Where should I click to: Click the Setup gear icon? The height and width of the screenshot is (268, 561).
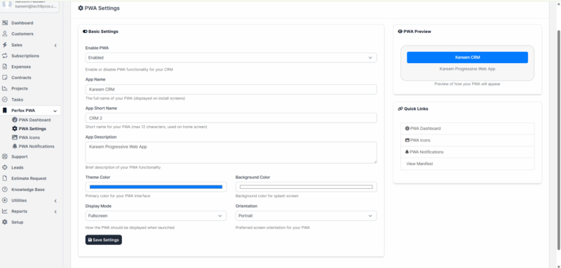pos(5,222)
